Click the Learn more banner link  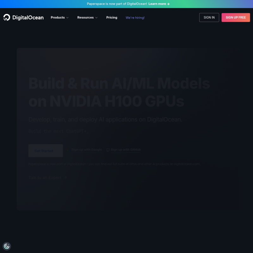157,4
